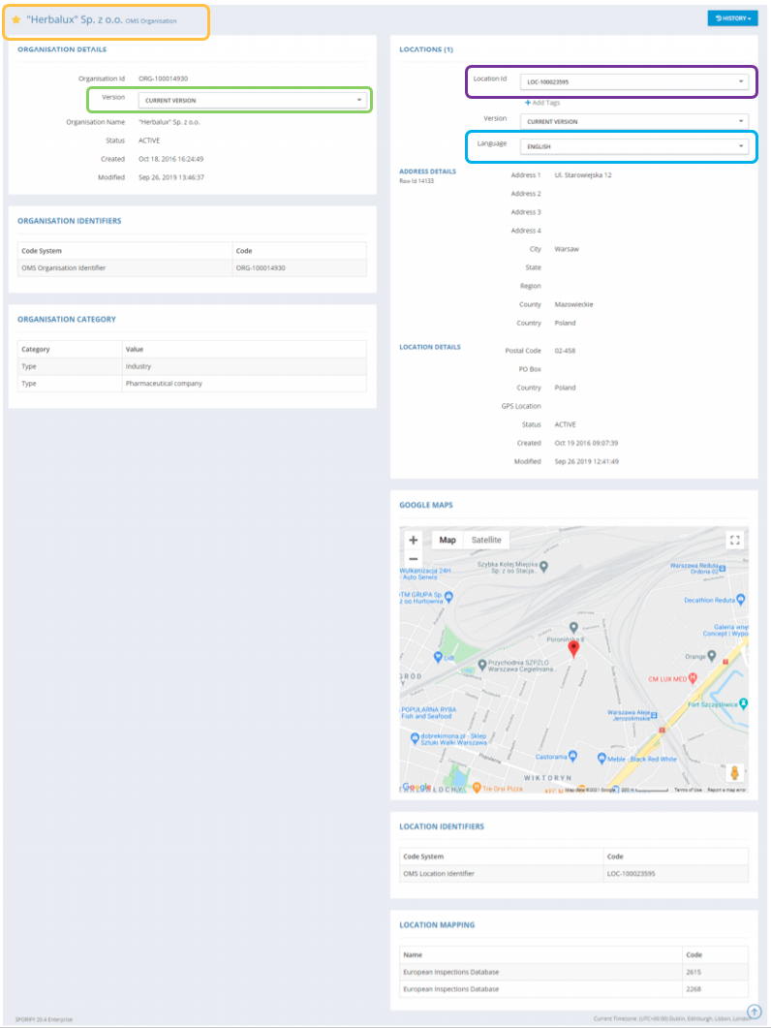Click the red location pin on map
Screen dimensions: 771x1028
(x=572, y=648)
